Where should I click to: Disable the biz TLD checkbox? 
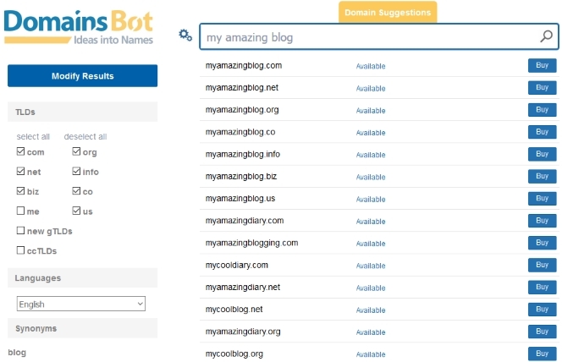click(20, 191)
